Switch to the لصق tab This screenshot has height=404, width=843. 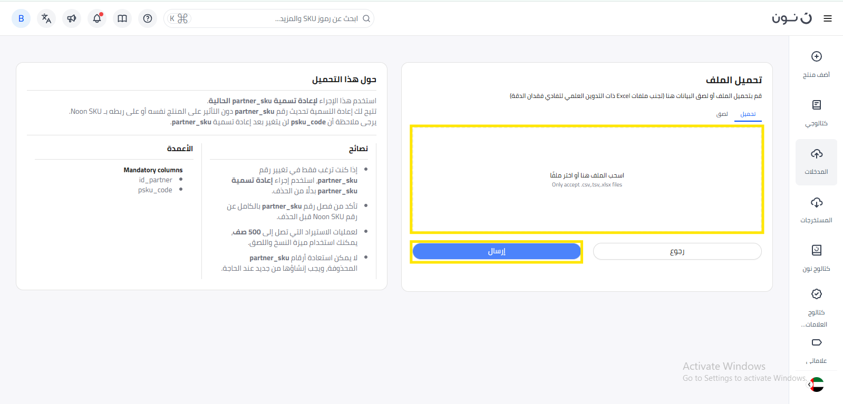click(722, 114)
